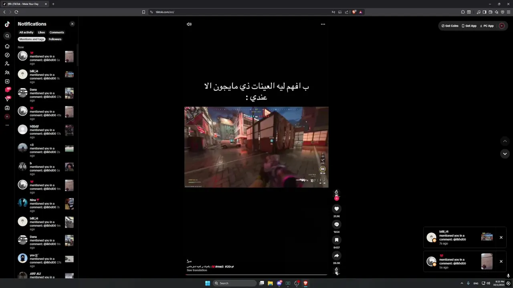Open profile avatar next to PC App
This screenshot has width=513, height=288.
coord(502,26)
